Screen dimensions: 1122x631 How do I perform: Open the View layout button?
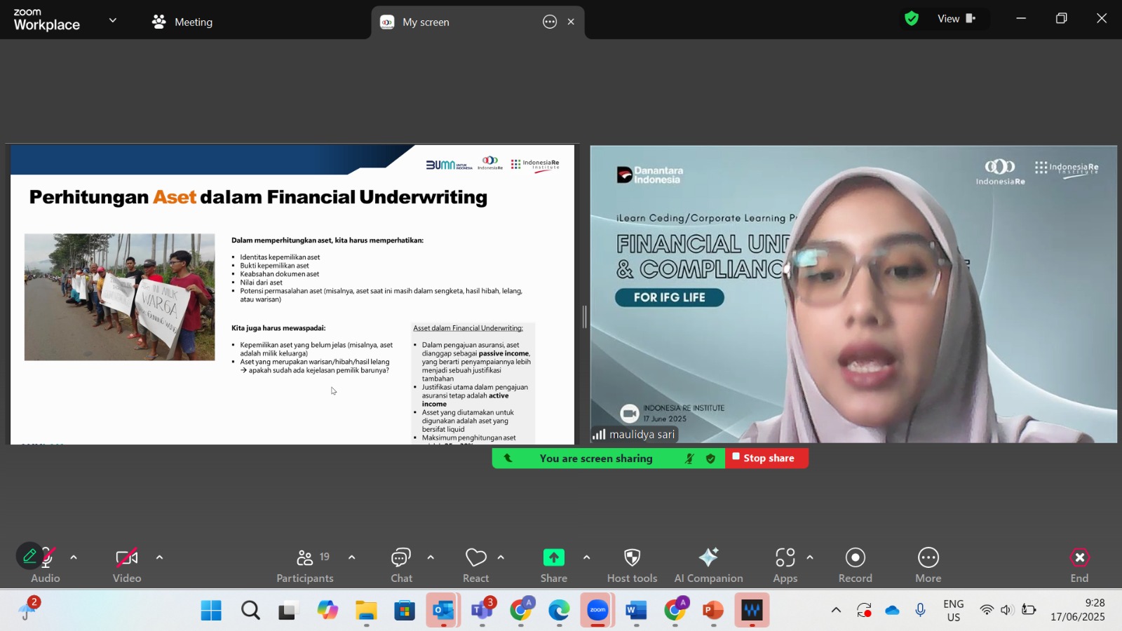click(957, 19)
